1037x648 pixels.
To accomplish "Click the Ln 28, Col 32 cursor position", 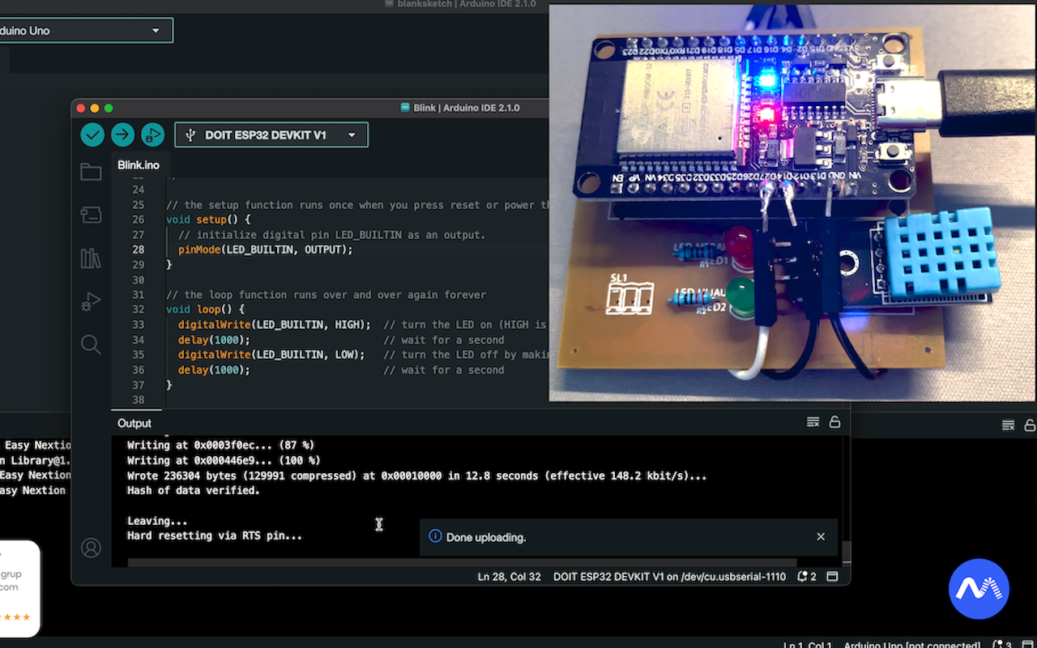I will click(x=509, y=577).
